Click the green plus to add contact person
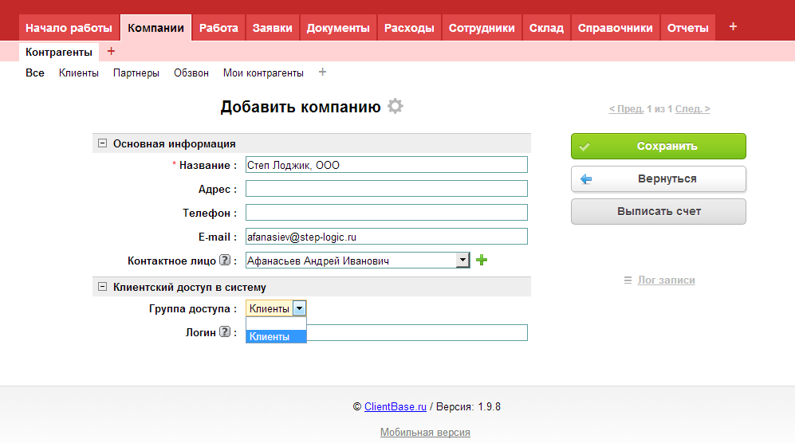 point(481,261)
